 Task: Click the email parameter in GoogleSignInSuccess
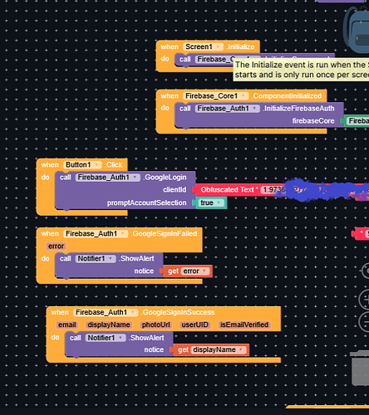click(66, 325)
